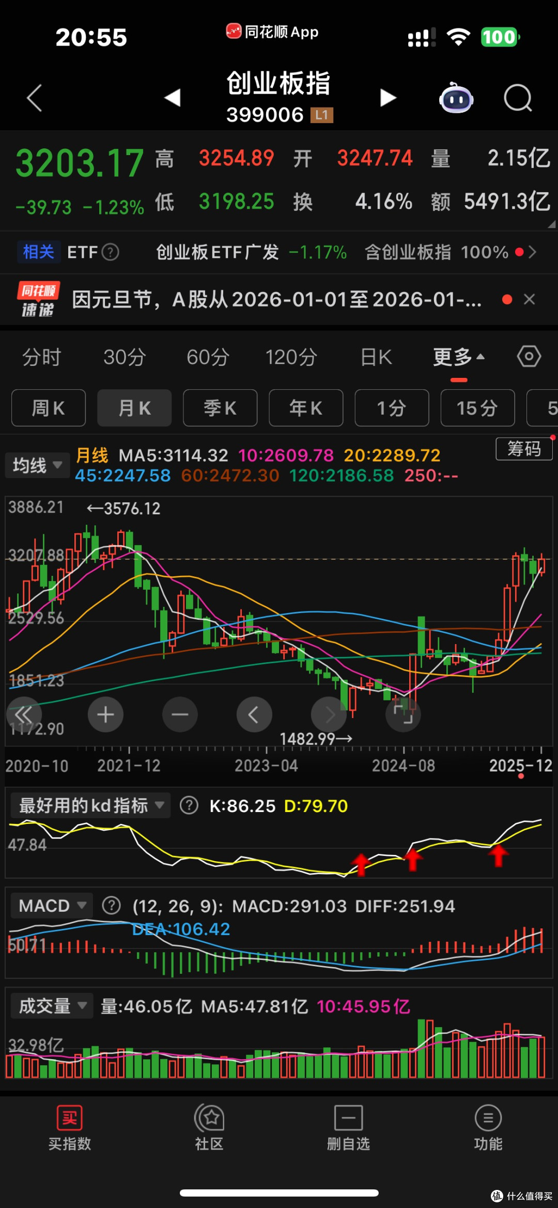Choose 1分 period
This screenshot has height=1208, width=558.
coord(392,408)
